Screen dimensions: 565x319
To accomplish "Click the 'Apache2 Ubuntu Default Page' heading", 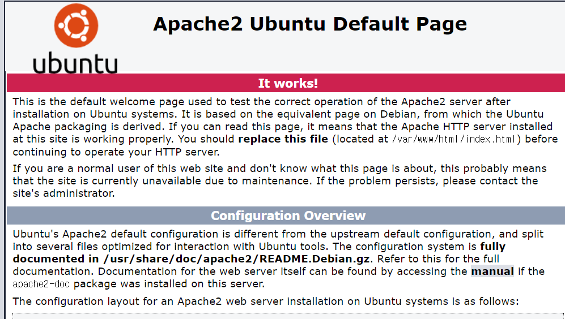I will pyautogui.click(x=310, y=24).
